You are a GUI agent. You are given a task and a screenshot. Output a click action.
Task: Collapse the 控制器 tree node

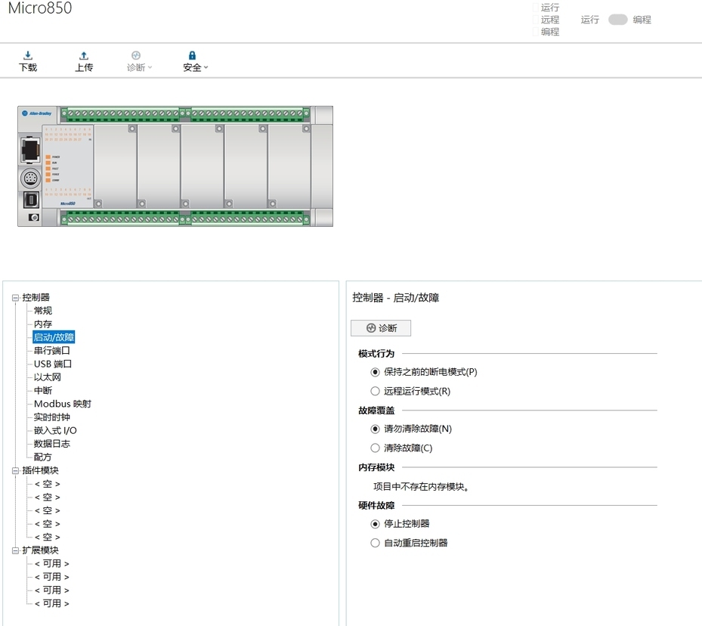click(x=15, y=298)
